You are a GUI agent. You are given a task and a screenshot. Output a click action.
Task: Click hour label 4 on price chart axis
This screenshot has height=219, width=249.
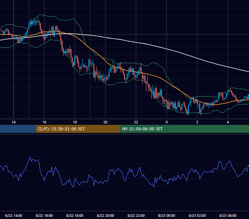(228, 122)
